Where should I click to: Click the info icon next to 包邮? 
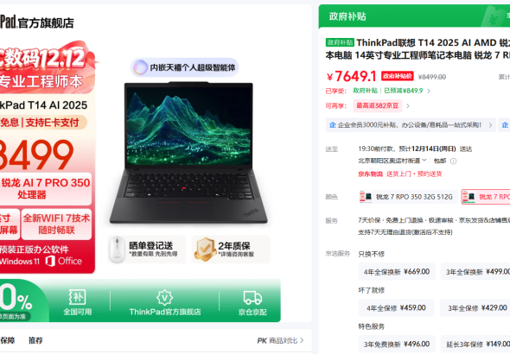454,161
